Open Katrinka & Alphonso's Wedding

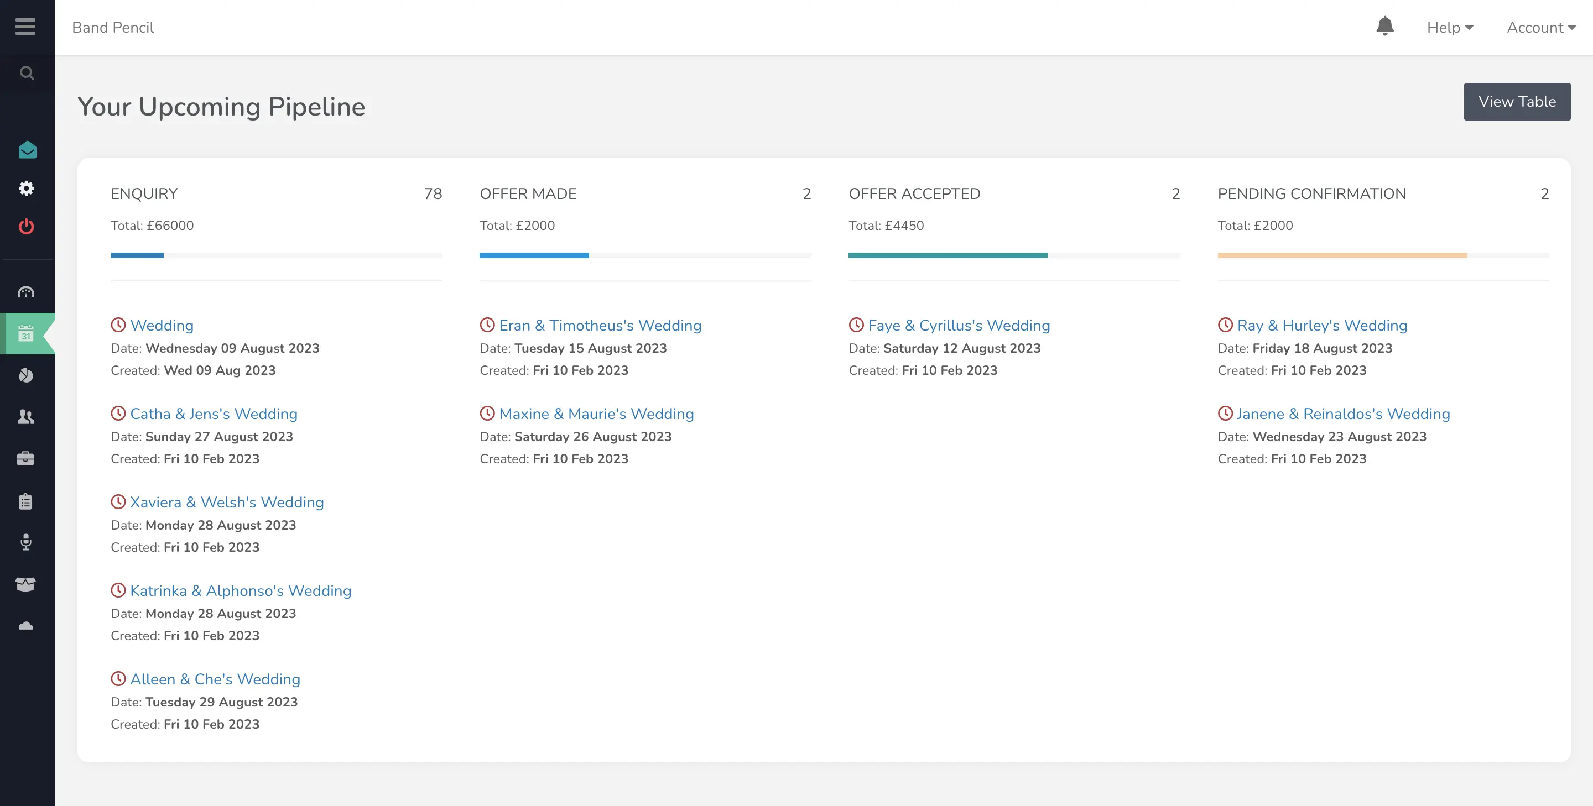click(x=241, y=590)
